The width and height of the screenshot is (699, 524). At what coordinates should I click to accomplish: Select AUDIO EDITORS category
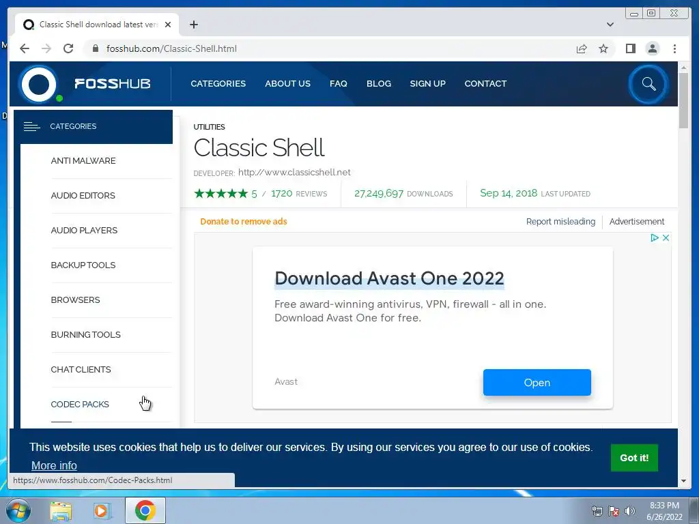coord(83,196)
